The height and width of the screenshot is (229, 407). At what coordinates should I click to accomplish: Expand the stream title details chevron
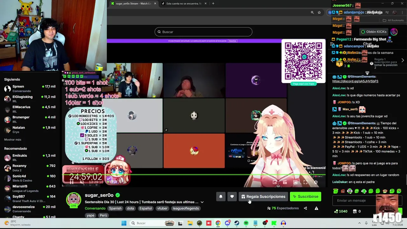click(x=202, y=202)
